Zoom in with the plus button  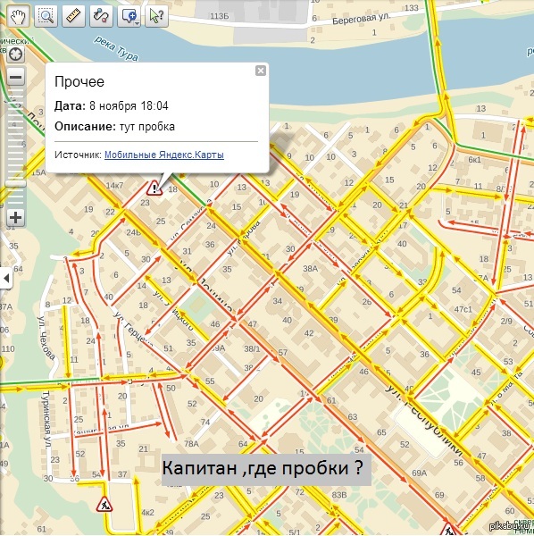(x=16, y=217)
